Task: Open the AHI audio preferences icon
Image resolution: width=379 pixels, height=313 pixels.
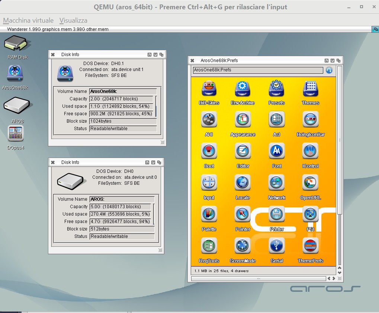Action: click(209, 120)
